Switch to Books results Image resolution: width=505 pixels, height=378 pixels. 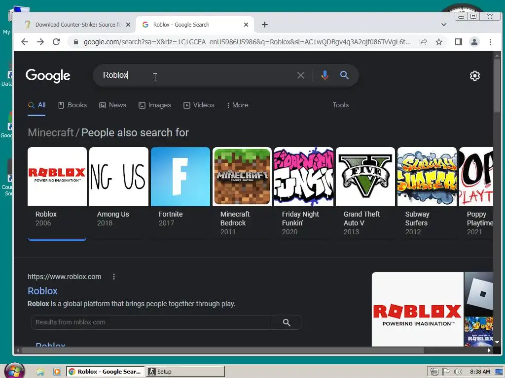72,105
